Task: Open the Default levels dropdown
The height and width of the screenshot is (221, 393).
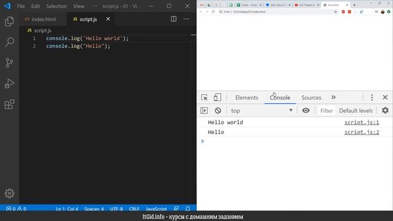Action: pos(356,110)
